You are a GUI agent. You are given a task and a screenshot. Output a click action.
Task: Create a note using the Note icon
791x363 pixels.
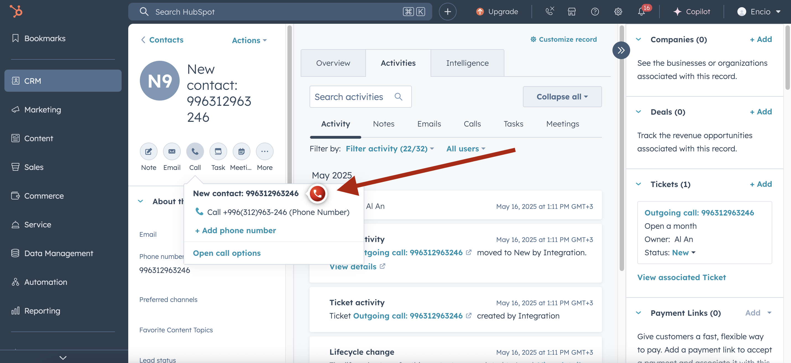click(x=148, y=151)
